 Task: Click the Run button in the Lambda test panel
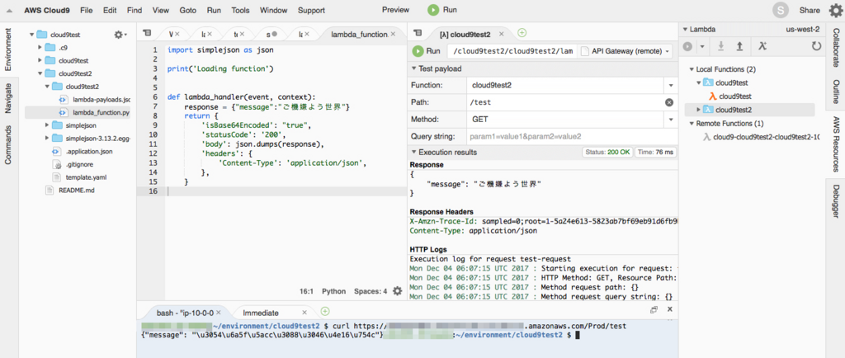coord(427,51)
